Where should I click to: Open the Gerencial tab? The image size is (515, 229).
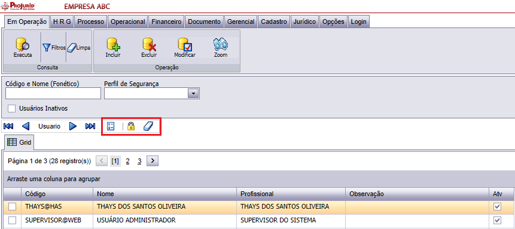click(x=240, y=22)
